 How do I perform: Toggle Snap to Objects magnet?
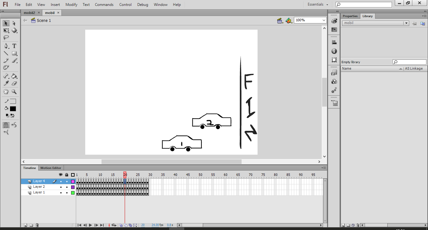(x=6, y=125)
